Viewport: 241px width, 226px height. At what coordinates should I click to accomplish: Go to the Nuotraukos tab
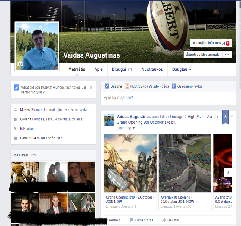click(152, 69)
